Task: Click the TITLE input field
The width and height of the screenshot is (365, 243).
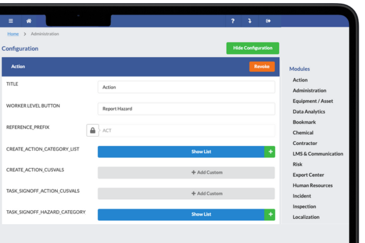Action: (x=186, y=87)
